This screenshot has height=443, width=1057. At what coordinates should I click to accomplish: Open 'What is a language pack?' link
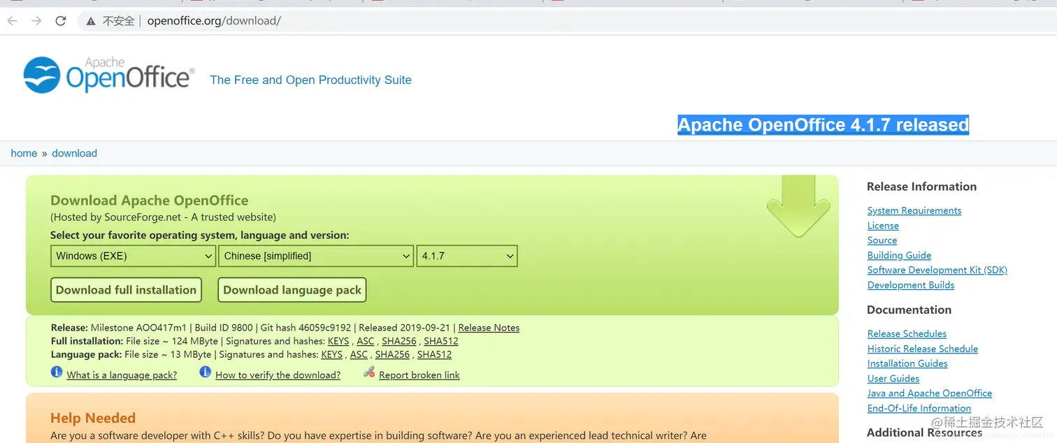[x=122, y=375]
